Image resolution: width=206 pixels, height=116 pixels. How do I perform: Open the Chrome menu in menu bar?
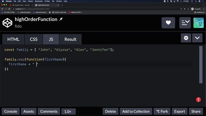pyautogui.click(x=9, y=1)
